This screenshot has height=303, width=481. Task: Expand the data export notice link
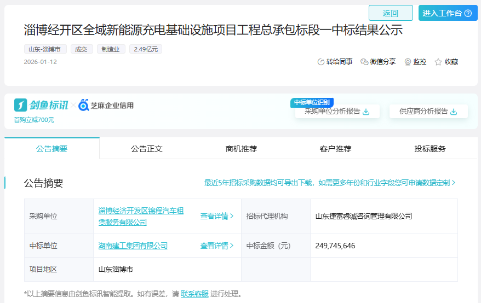pos(330,183)
